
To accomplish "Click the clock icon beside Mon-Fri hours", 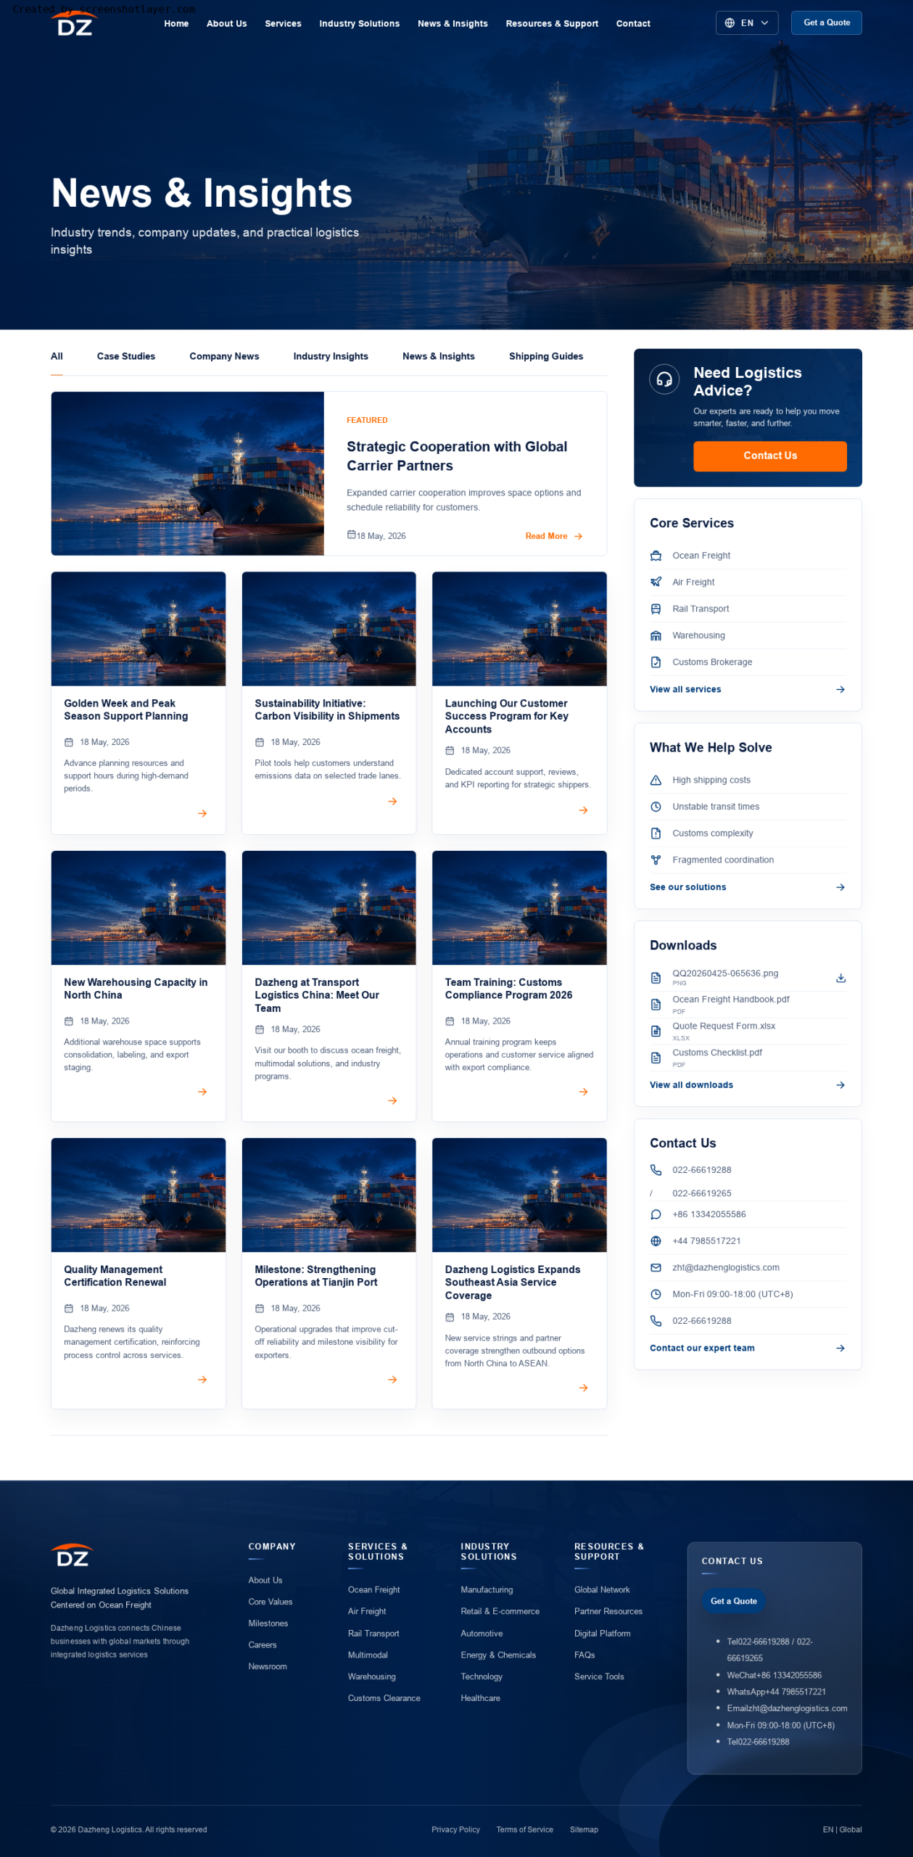I will point(656,1294).
